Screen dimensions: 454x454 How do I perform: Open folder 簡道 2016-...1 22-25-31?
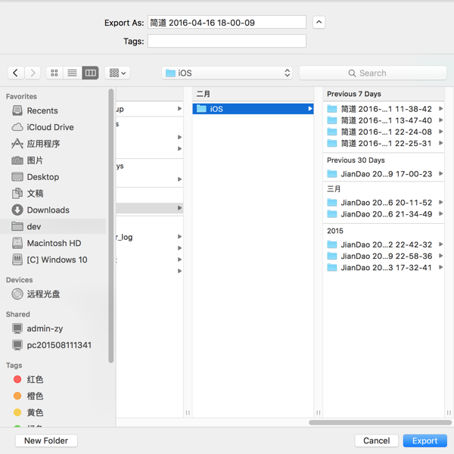384,143
